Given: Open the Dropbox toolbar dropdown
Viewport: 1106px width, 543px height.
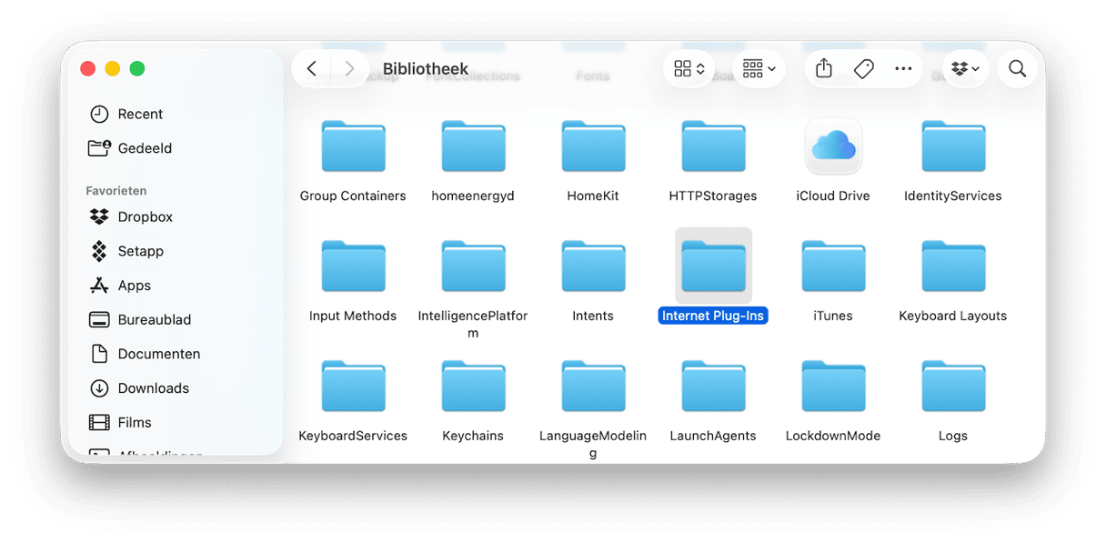Looking at the screenshot, I should [x=965, y=69].
